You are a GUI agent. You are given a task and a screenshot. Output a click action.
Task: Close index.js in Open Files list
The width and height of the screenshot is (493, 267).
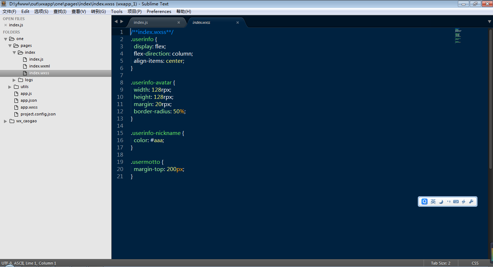5,25
